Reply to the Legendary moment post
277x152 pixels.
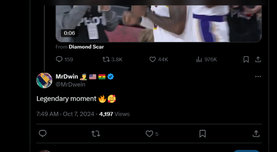click(x=43, y=134)
